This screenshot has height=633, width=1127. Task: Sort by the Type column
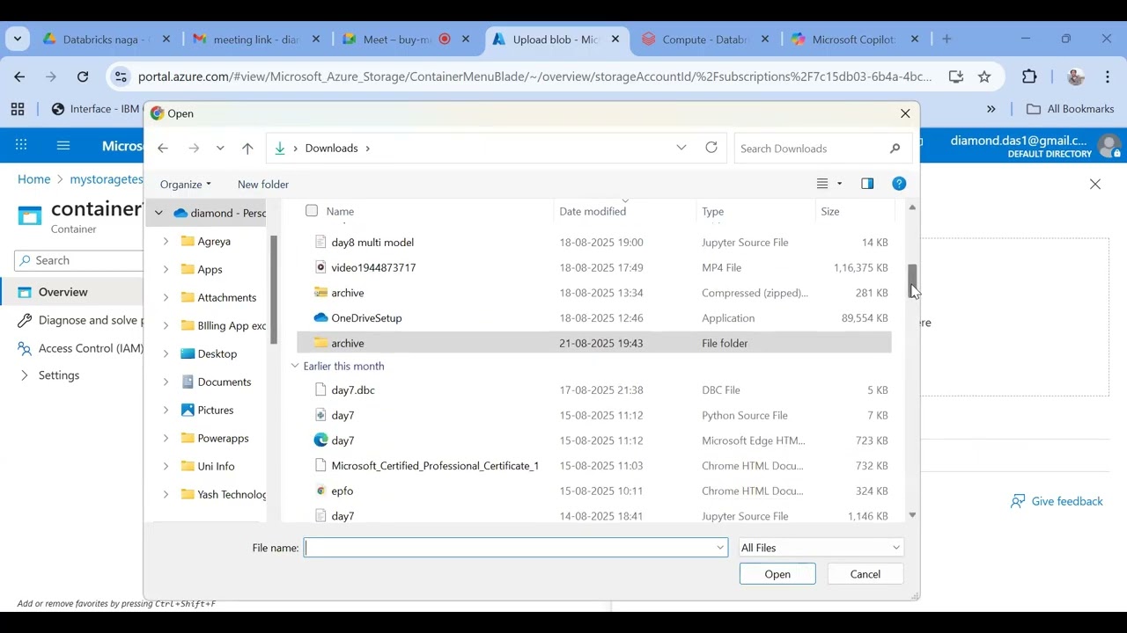[x=713, y=212]
